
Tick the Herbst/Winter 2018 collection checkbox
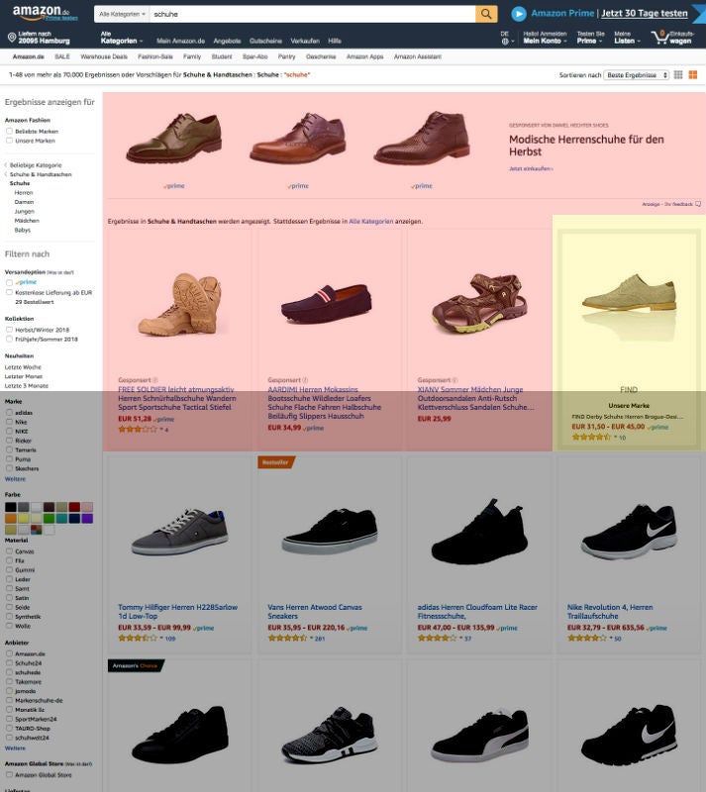(10, 329)
